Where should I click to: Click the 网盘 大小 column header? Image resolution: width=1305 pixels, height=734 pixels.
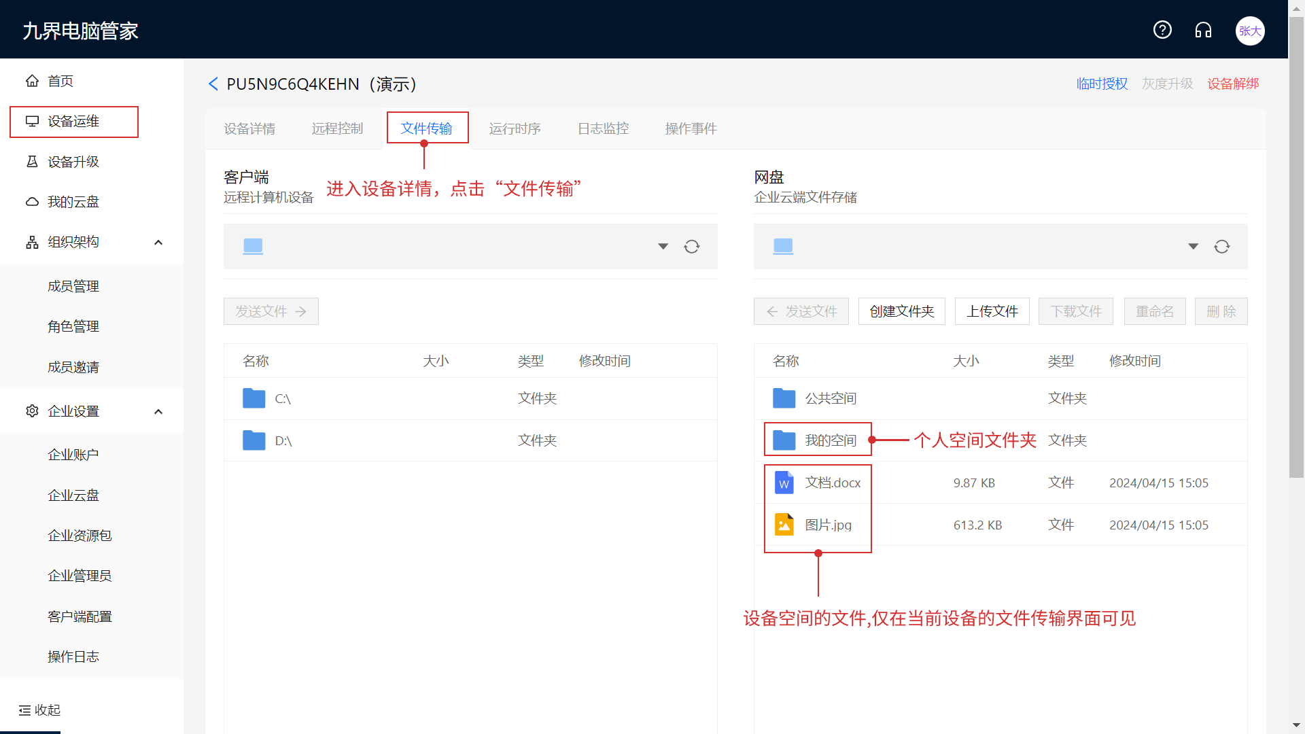pos(966,361)
